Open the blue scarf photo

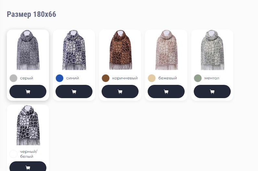[x=74, y=50]
